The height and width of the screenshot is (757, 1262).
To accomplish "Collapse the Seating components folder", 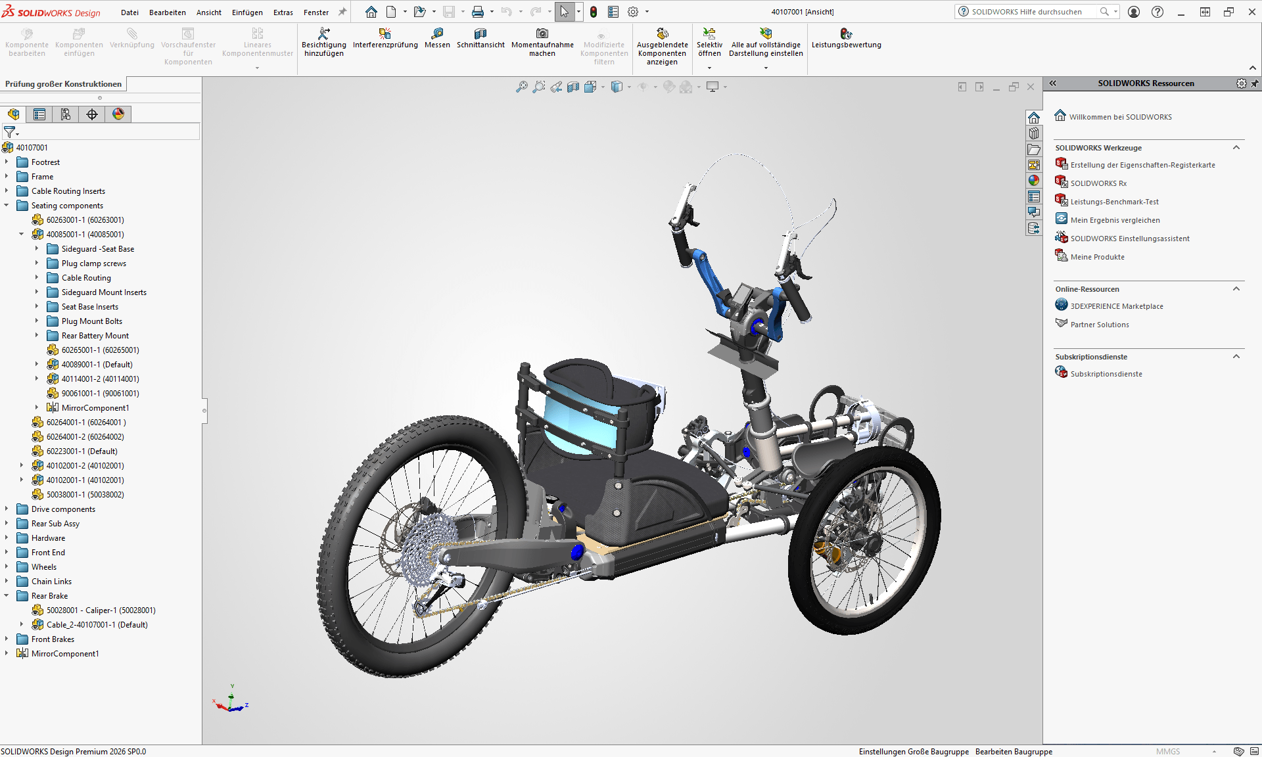I will coord(7,205).
